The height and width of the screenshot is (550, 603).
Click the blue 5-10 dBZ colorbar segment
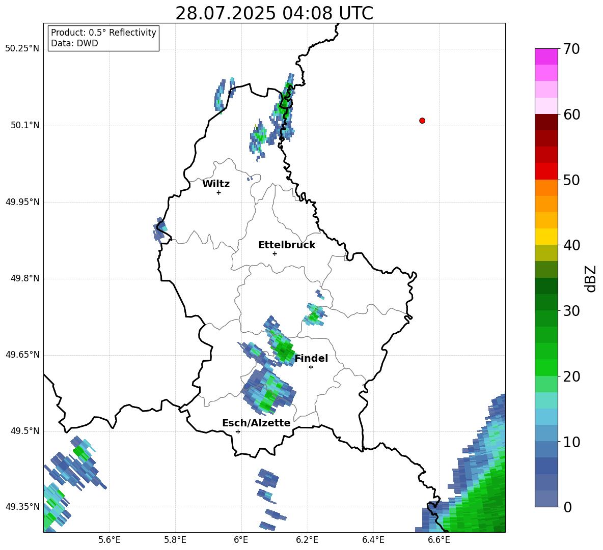tap(546, 457)
